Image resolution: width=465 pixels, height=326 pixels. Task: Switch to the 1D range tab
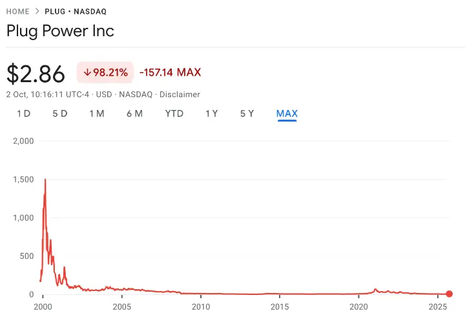click(x=23, y=114)
